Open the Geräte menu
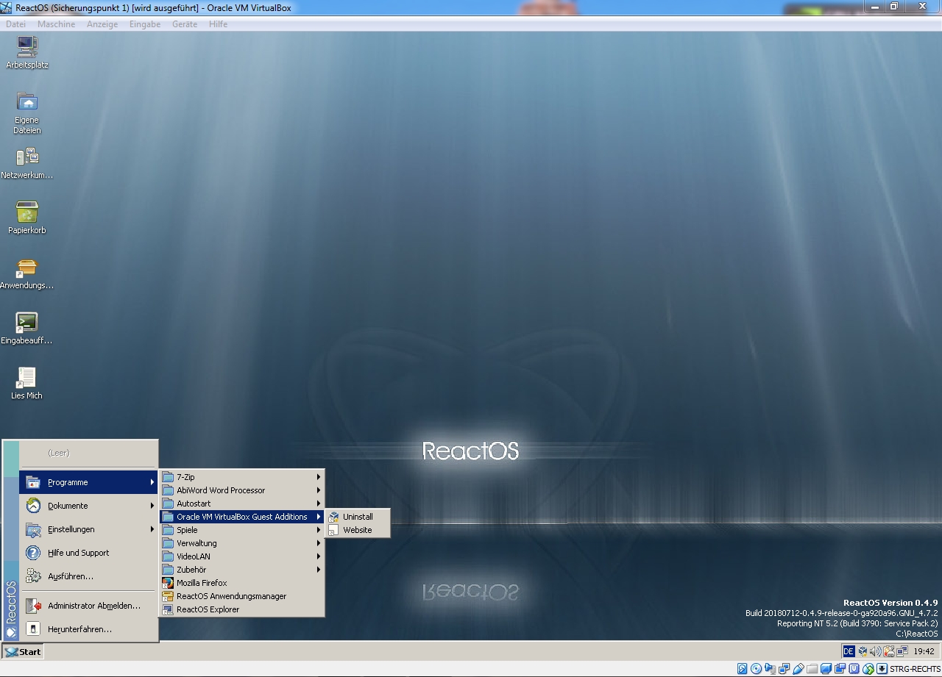942x677 pixels. (x=185, y=24)
